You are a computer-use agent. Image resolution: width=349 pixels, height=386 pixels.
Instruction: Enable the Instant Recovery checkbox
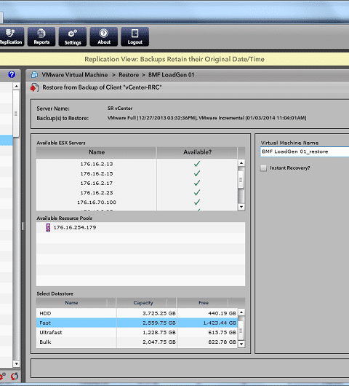[x=263, y=168]
